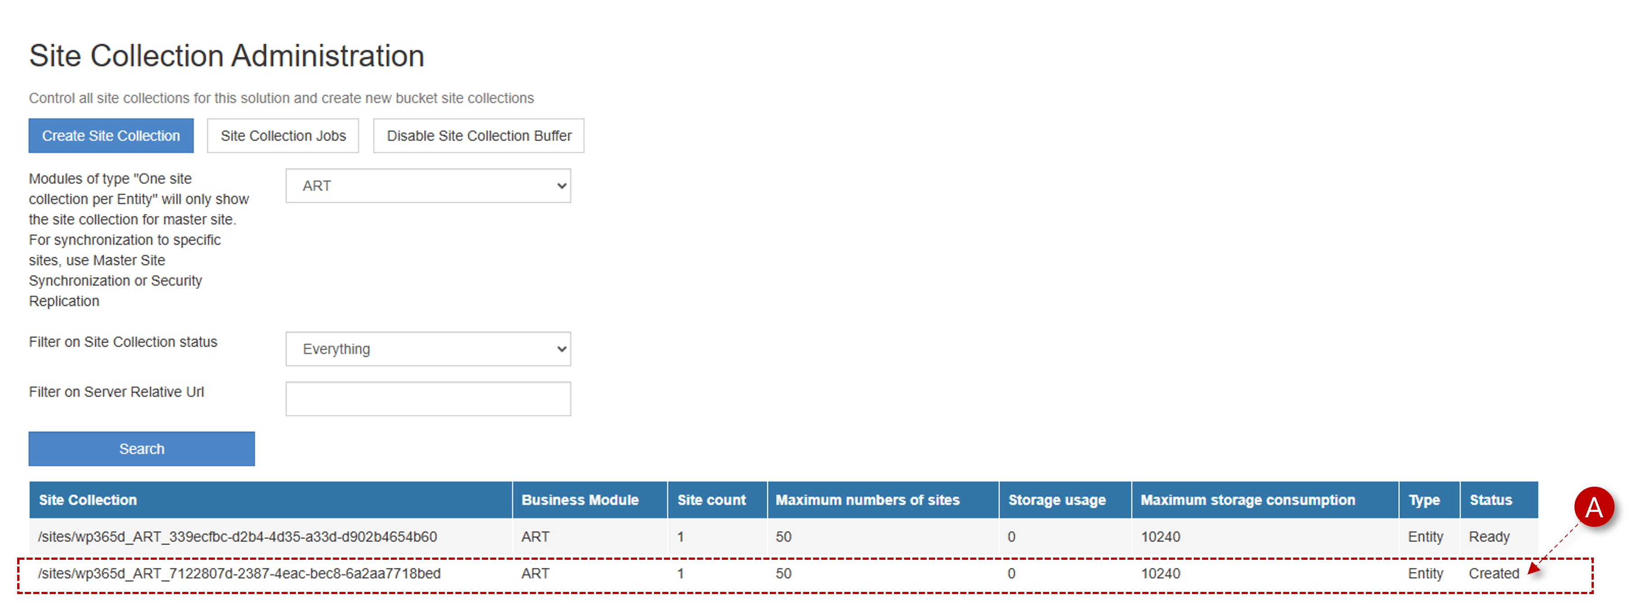Click Maximum storage consumption column header
Image resolution: width=1634 pixels, height=609 pixels.
coord(1248,500)
